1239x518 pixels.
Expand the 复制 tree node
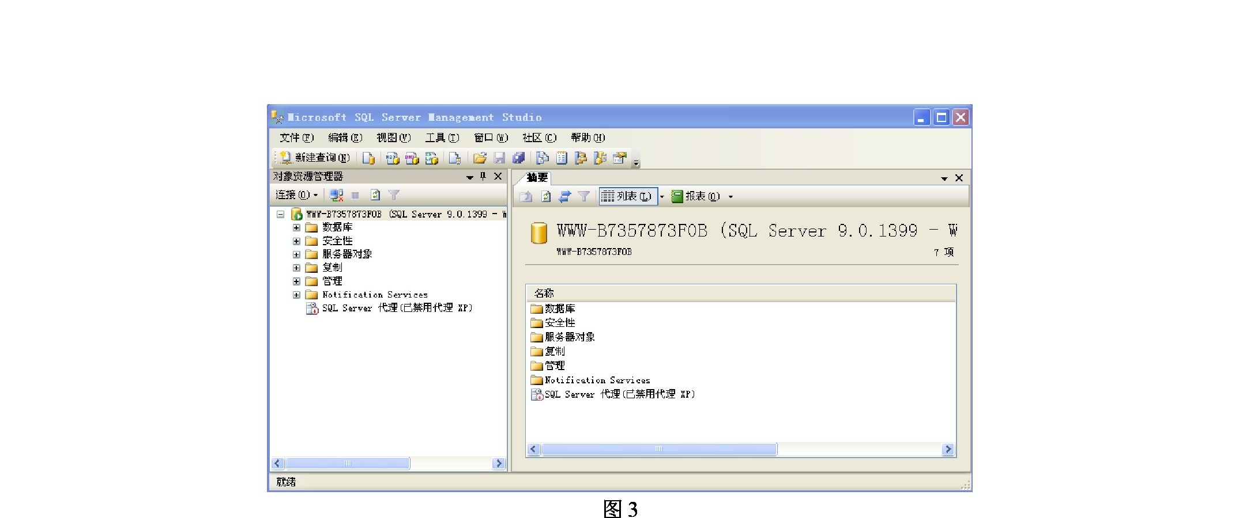coord(296,268)
